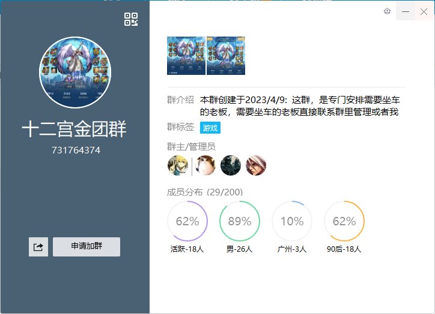
Task: Click the orange 62% 90后 members ring
Action: (x=344, y=221)
